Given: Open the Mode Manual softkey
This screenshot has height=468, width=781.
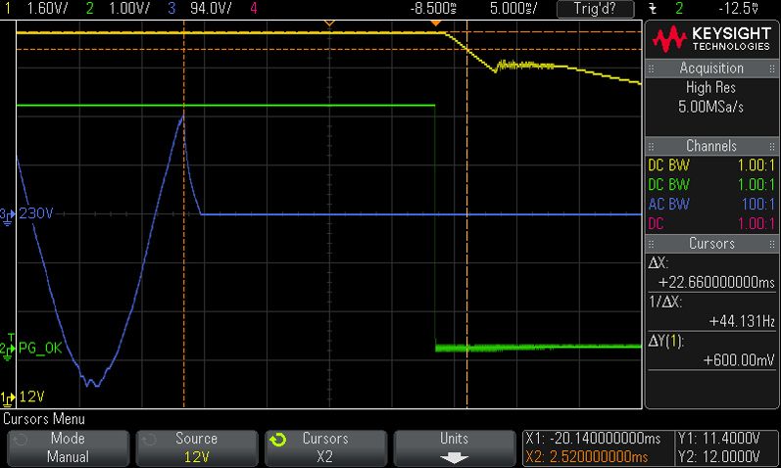Looking at the screenshot, I should click(x=68, y=447).
